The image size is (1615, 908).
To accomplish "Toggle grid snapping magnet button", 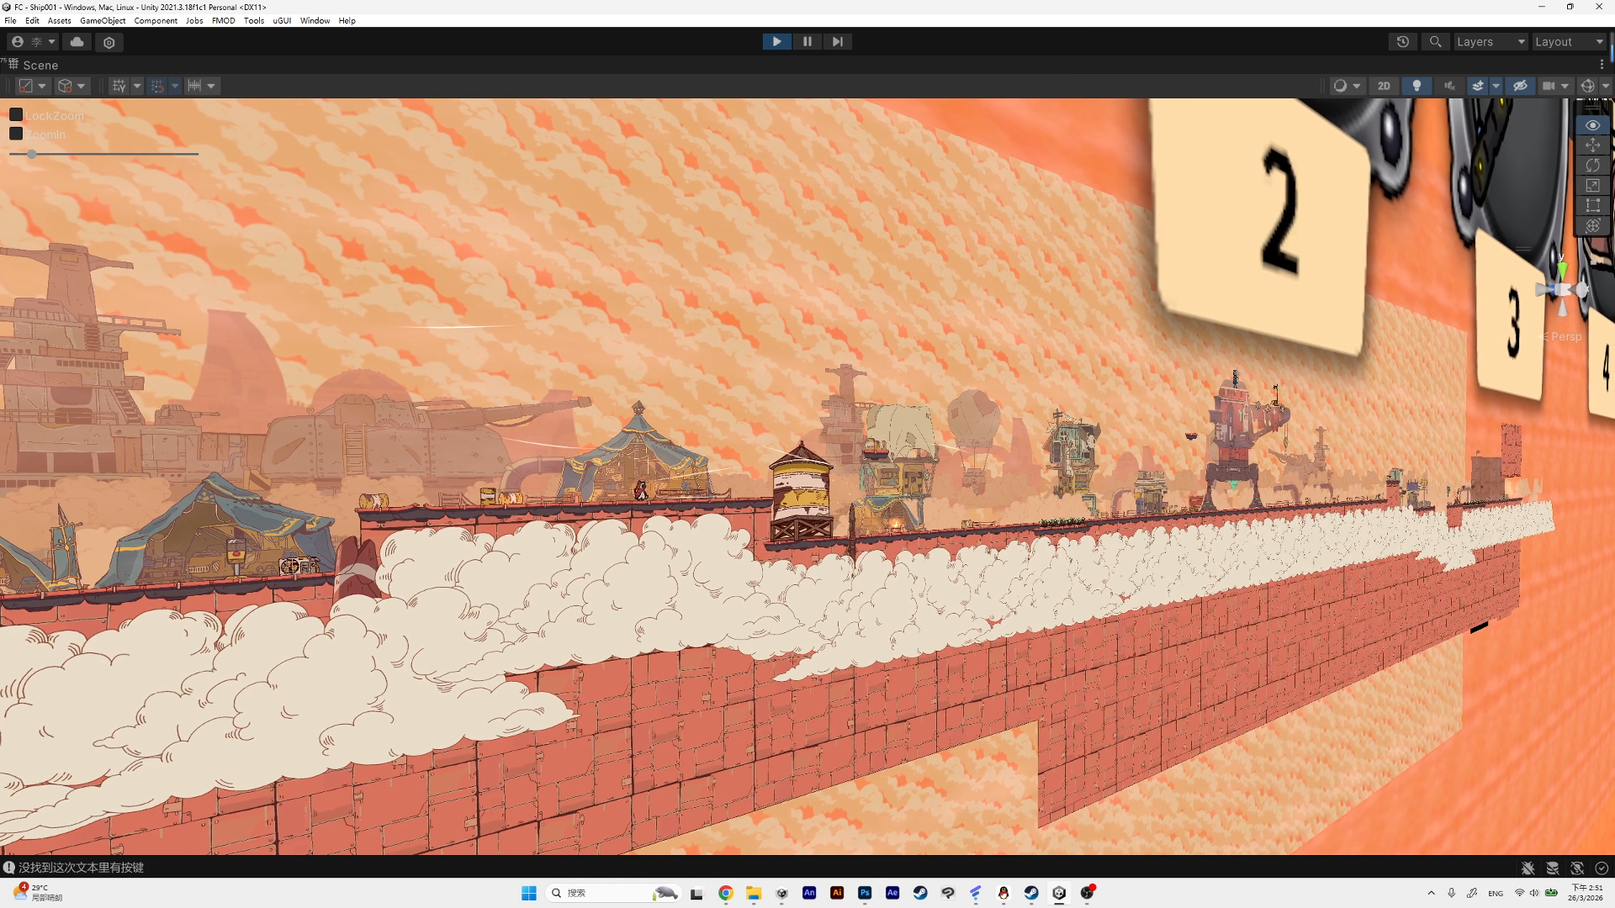I will pyautogui.click(x=157, y=86).
